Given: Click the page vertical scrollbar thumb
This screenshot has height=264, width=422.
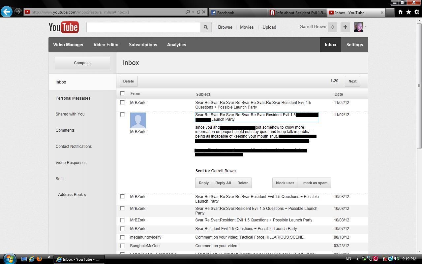Looking at the screenshot, I should point(419,85).
